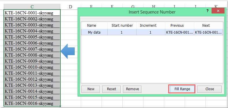The image size is (228, 108).
Task: Click the Insert Sequence Number title bar
Action: click(x=152, y=12)
